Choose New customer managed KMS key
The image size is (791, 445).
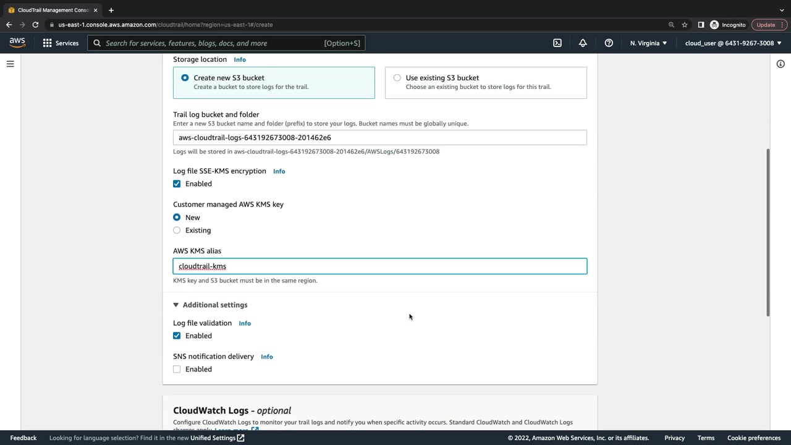point(177,217)
